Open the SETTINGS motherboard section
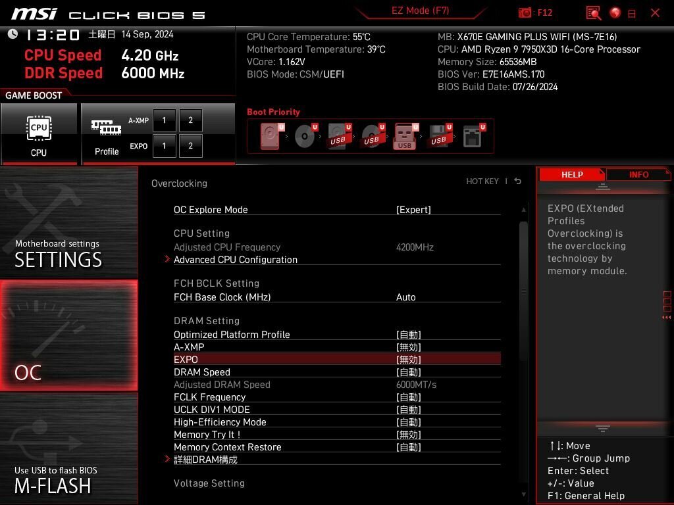674x505 pixels. [68, 222]
